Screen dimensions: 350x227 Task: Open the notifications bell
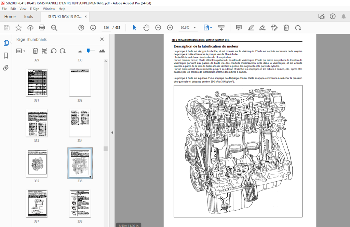(x=344, y=16)
